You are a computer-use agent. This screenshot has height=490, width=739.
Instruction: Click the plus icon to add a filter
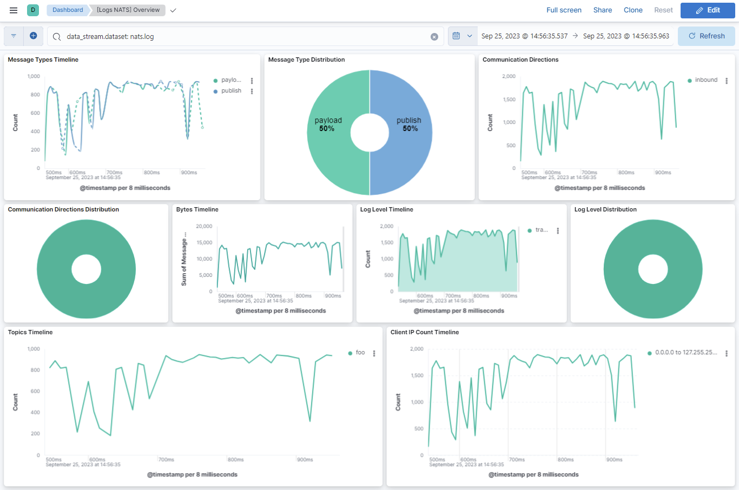(x=33, y=36)
